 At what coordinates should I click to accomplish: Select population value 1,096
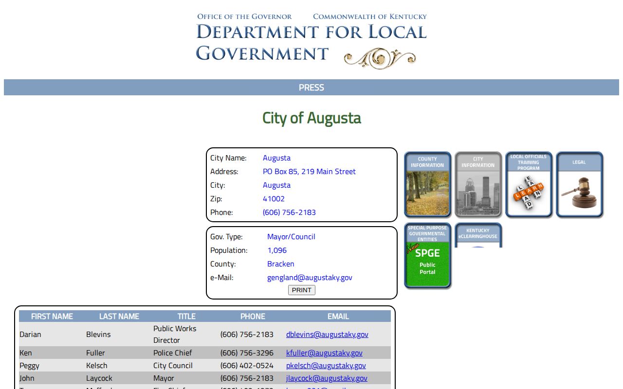coord(277,250)
